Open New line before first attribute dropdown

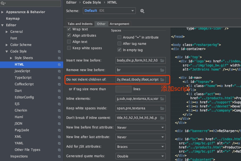tap(141, 127)
